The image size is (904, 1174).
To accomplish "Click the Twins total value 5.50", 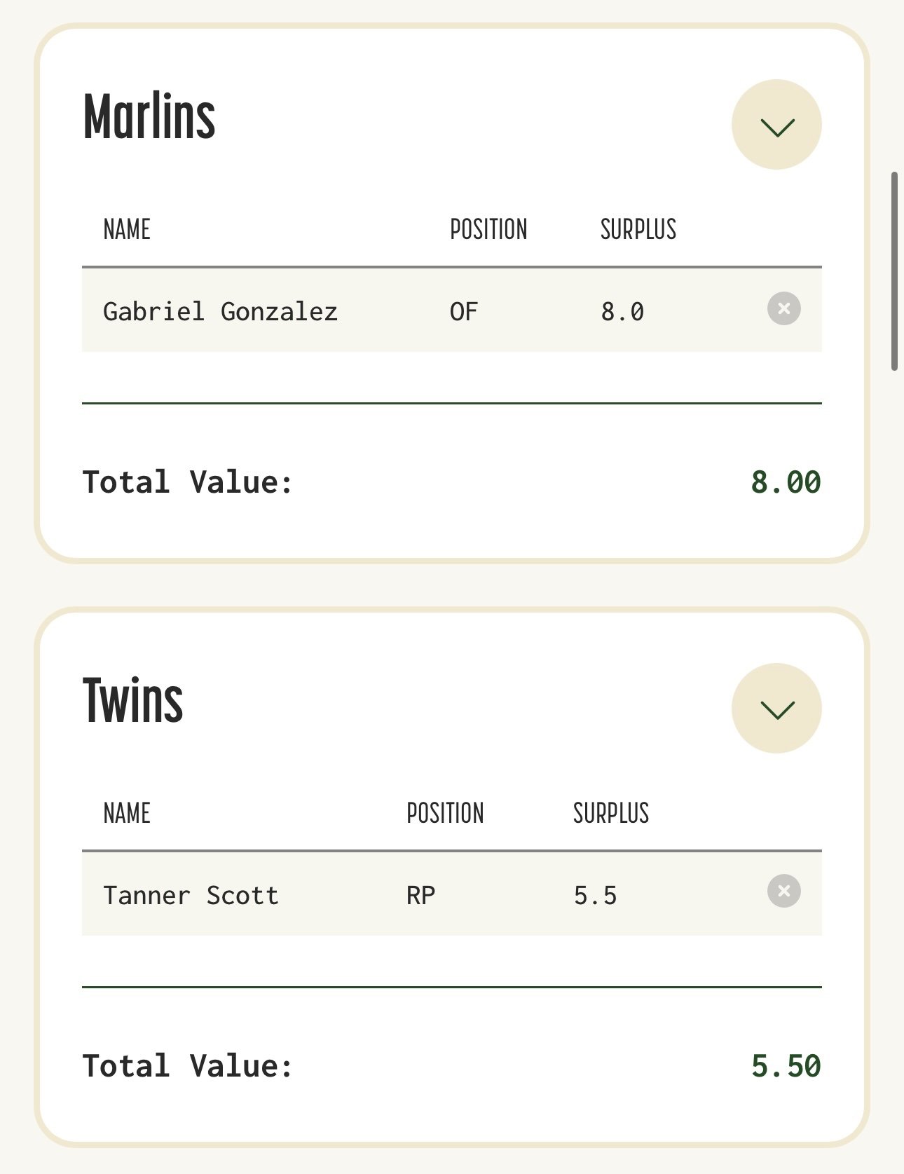I will click(786, 1066).
